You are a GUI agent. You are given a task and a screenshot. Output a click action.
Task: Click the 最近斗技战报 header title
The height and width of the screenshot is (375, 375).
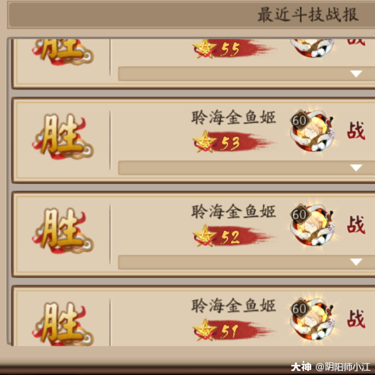click(308, 15)
